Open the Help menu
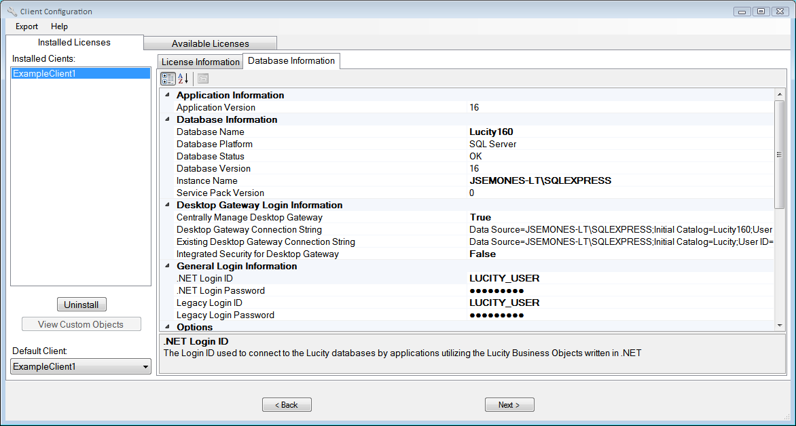796x426 pixels. point(59,26)
